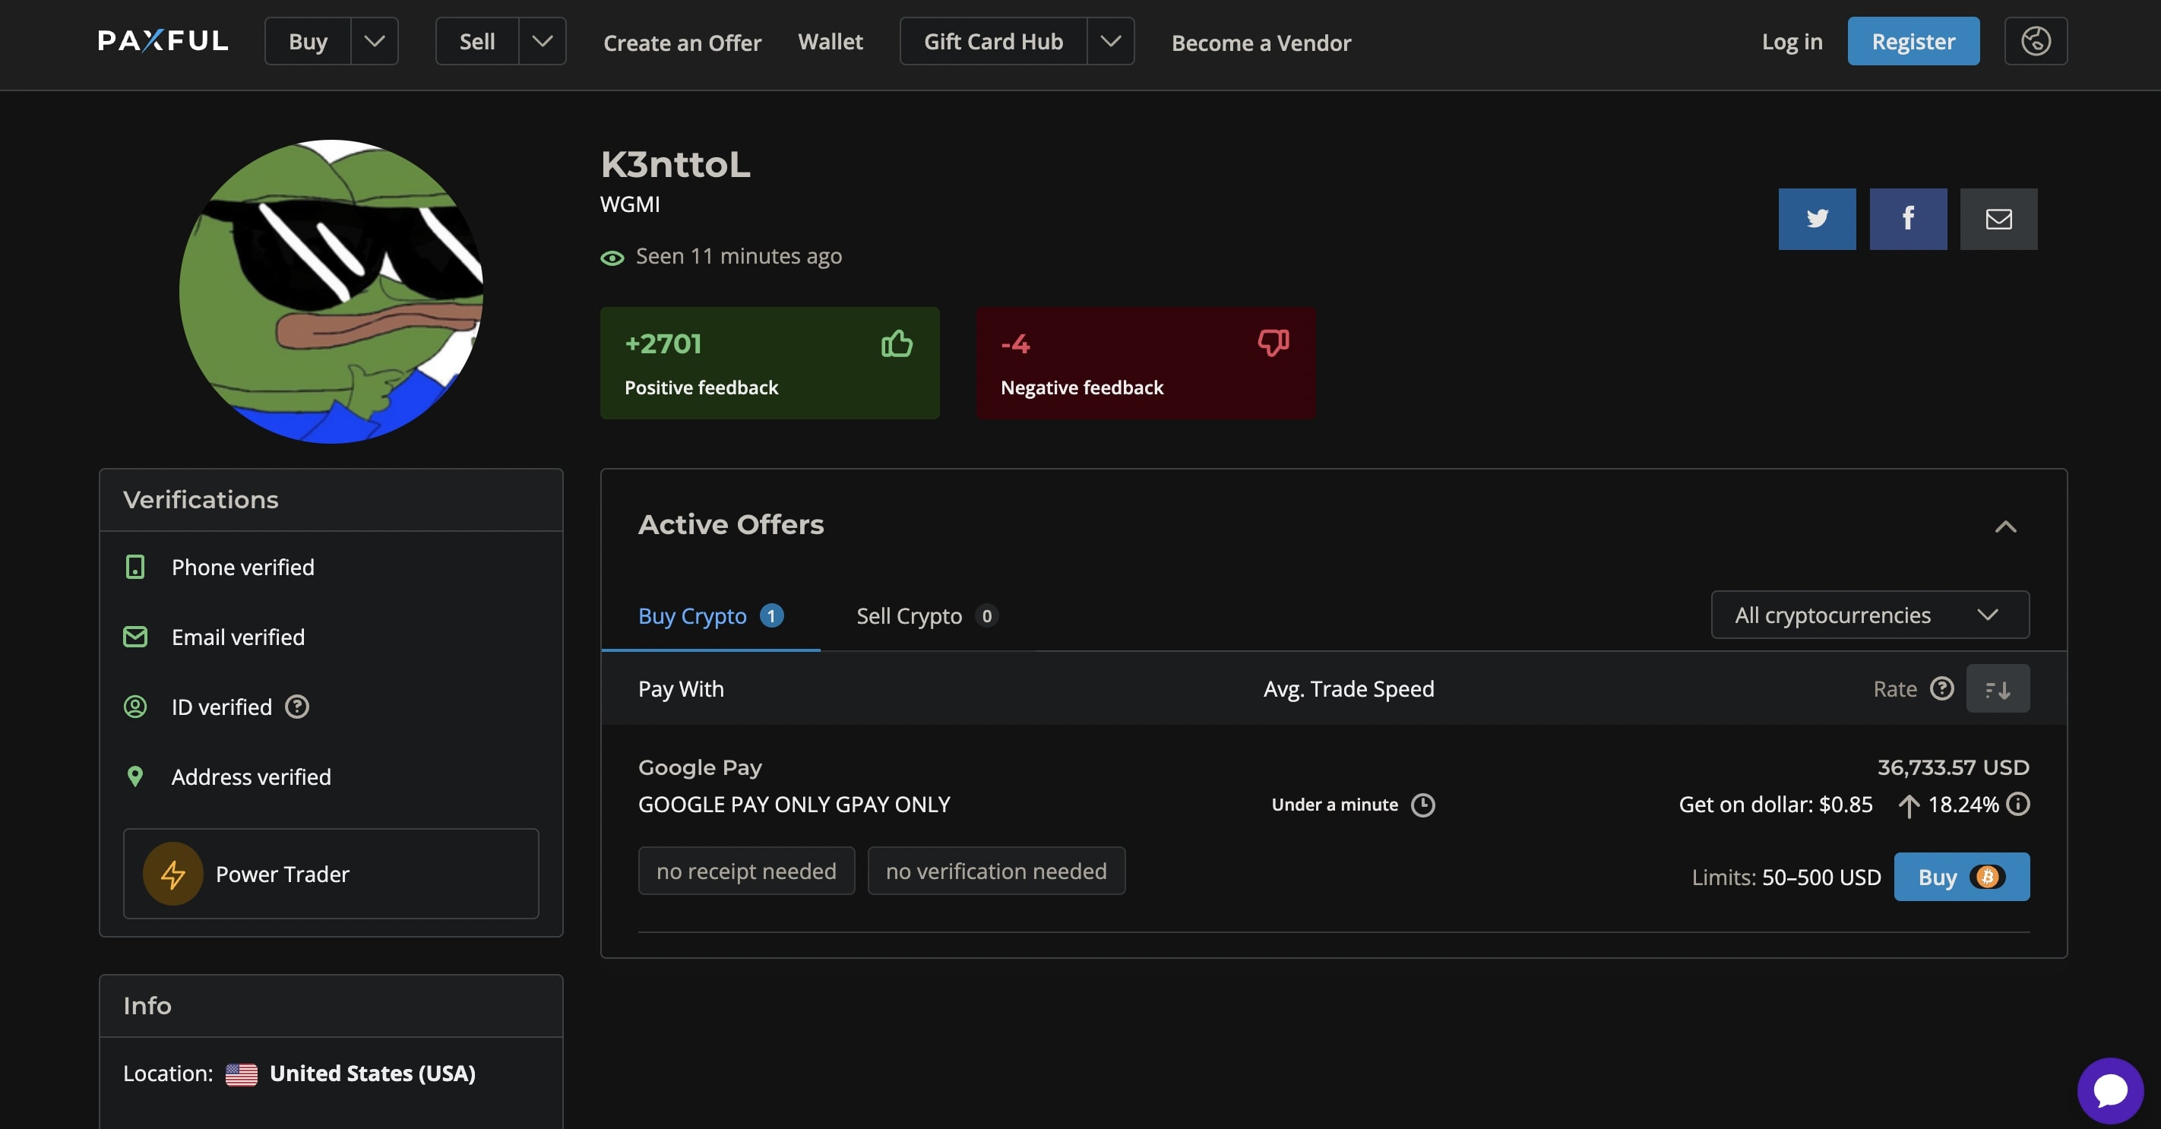Open the live chat bubble
Viewport: 2161px width, 1129px height.
[2110, 1090]
